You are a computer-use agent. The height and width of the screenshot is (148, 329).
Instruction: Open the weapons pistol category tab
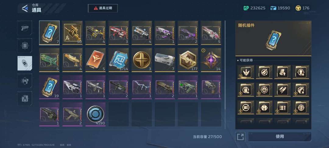pos(25,28)
